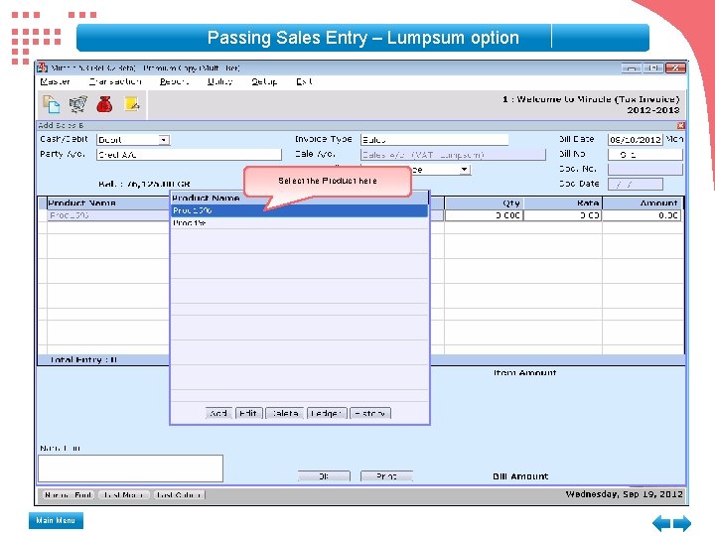Viewport: 715px width, 536px height.
Task: Click the Doc. No. field
Action: click(645, 170)
